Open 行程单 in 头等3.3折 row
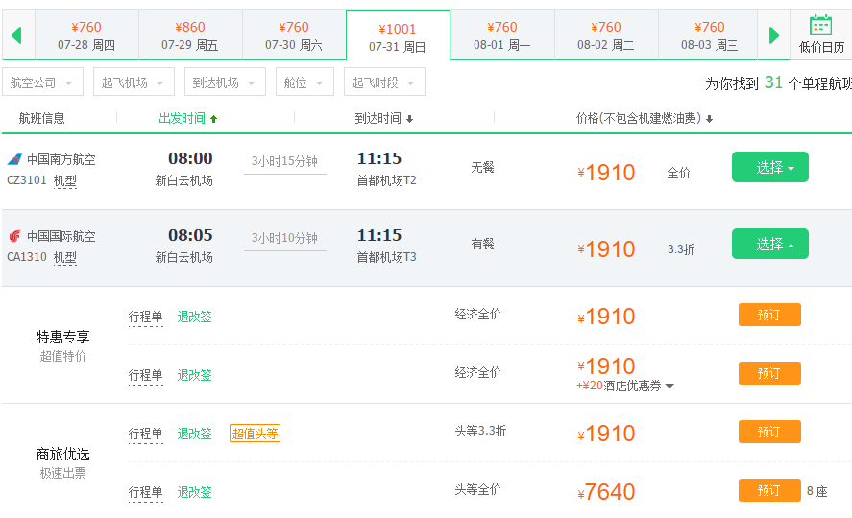Viewport: 852px width, 518px height. click(x=146, y=434)
